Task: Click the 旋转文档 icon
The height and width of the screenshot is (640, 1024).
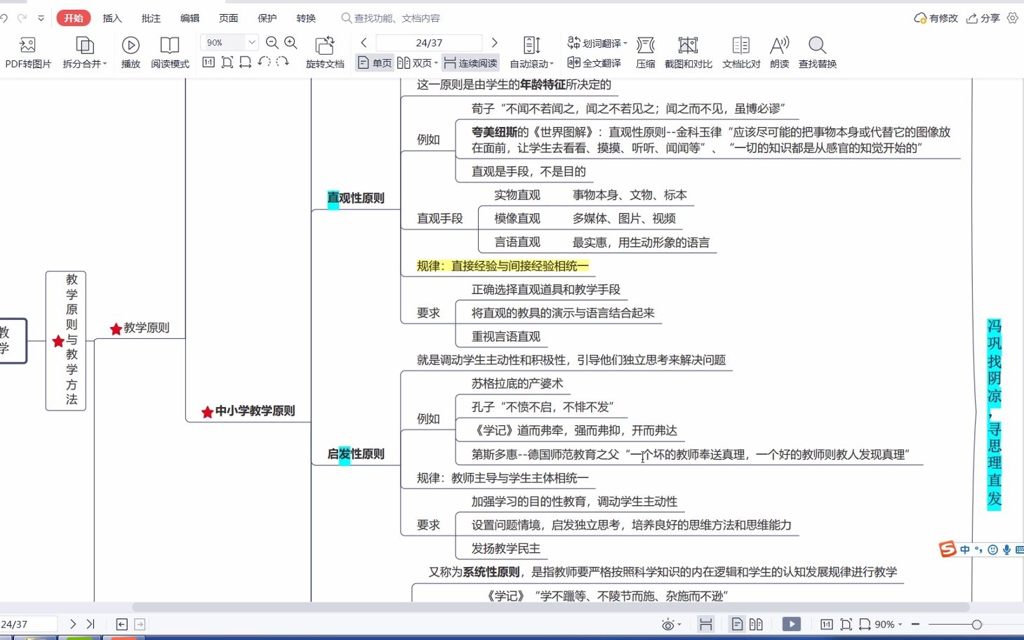Action: pos(325,46)
